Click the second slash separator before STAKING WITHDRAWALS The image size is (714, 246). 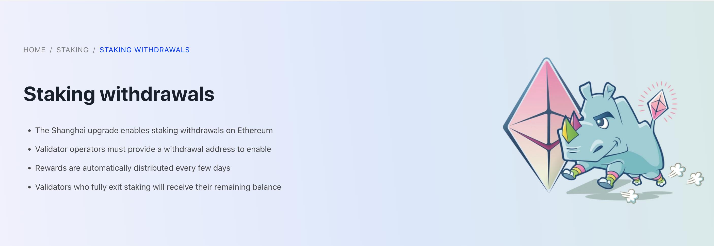(x=94, y=50)
